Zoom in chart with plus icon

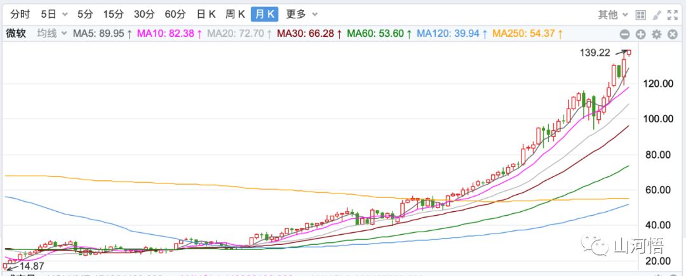pyautogui.click(x=640, y=34)
